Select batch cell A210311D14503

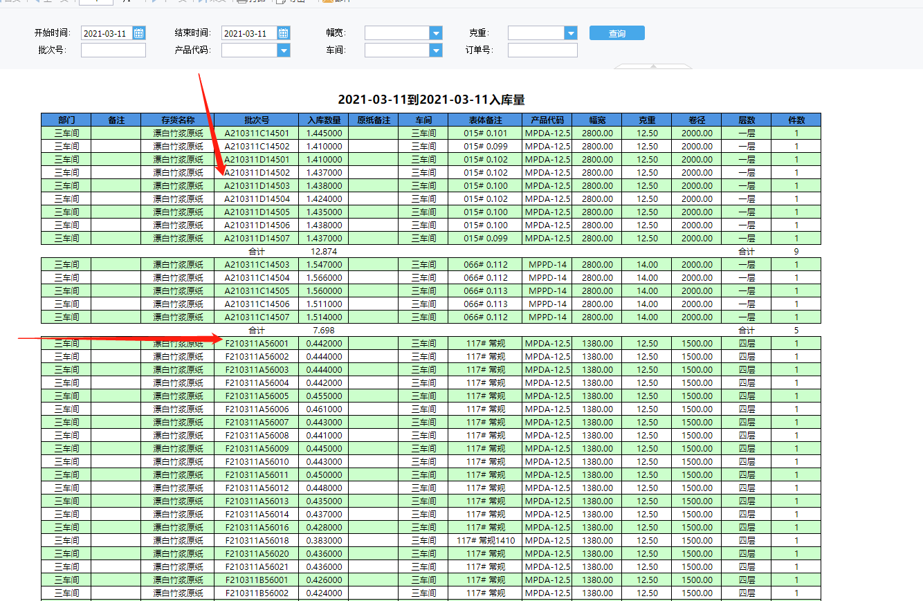pyautogui.click(x=257, y=185)
